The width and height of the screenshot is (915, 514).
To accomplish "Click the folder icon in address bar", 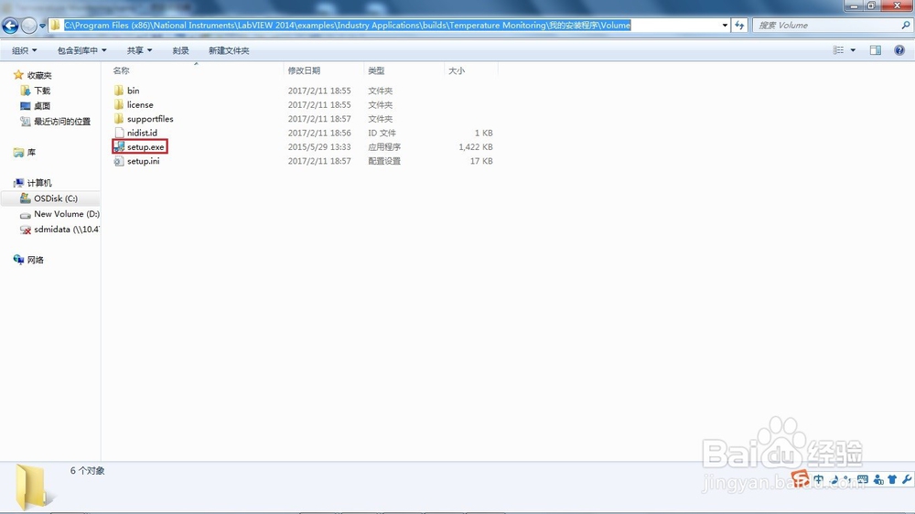I will click(x=55, y=25).
